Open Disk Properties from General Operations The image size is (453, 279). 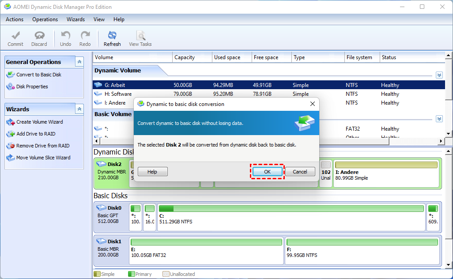tap(32, 87)
